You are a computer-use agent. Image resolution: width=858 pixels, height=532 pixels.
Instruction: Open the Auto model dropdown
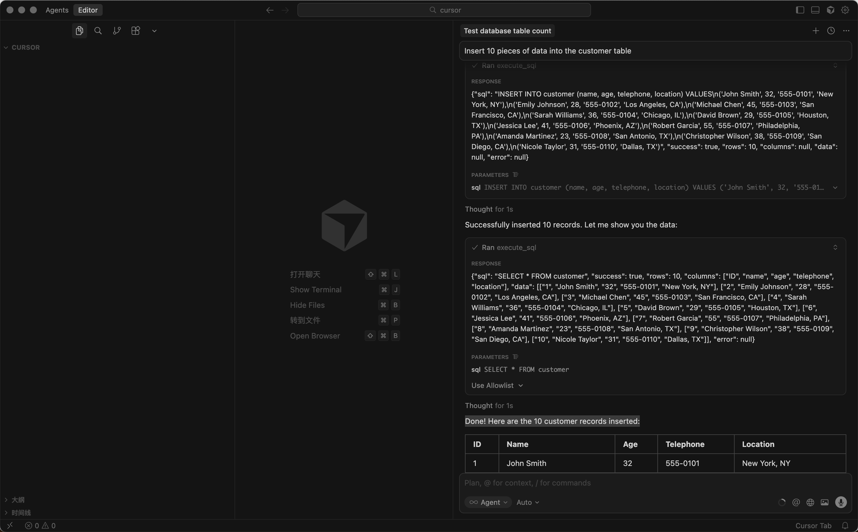528,502
